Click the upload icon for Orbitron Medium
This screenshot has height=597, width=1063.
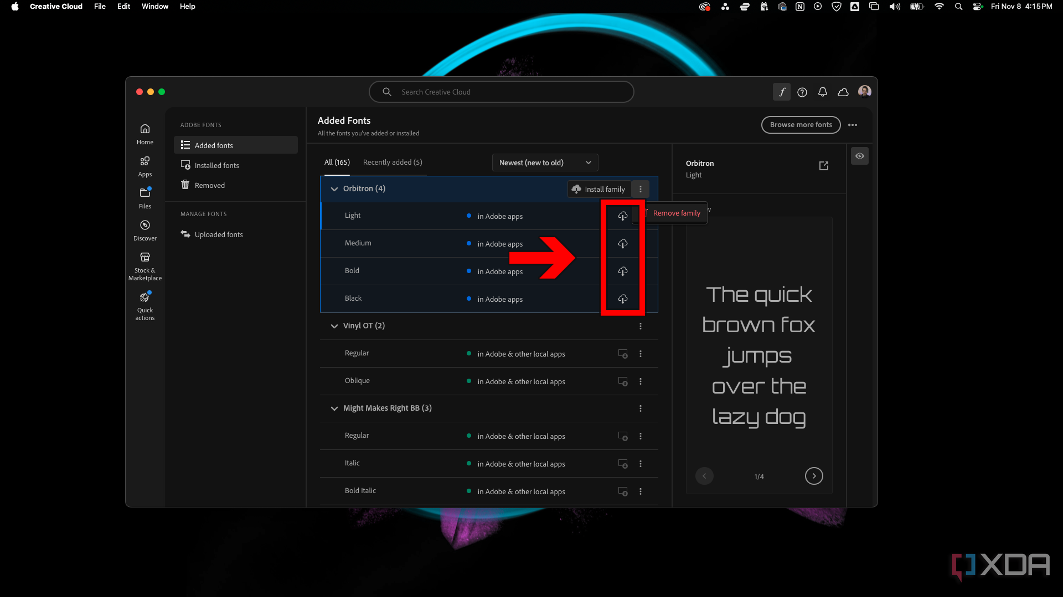(622, 243)
